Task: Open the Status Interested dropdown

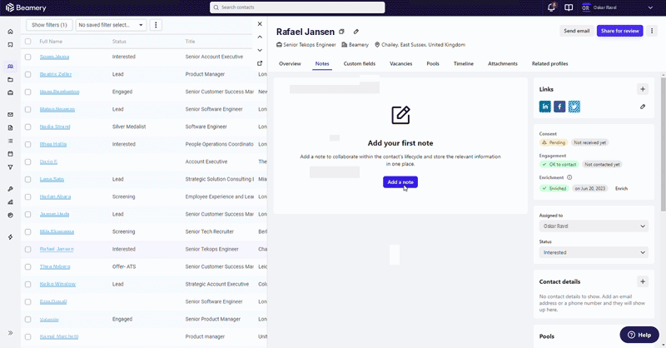Action: click(x=594, y=252)
